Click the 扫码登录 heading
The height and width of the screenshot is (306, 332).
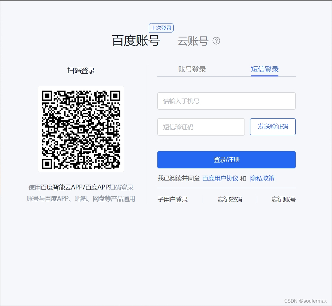pyautogui.click(x=81, y=71)
